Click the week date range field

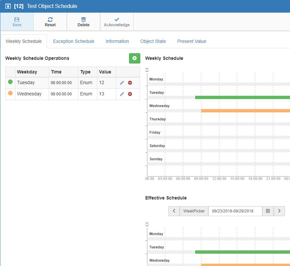point(235,211)
